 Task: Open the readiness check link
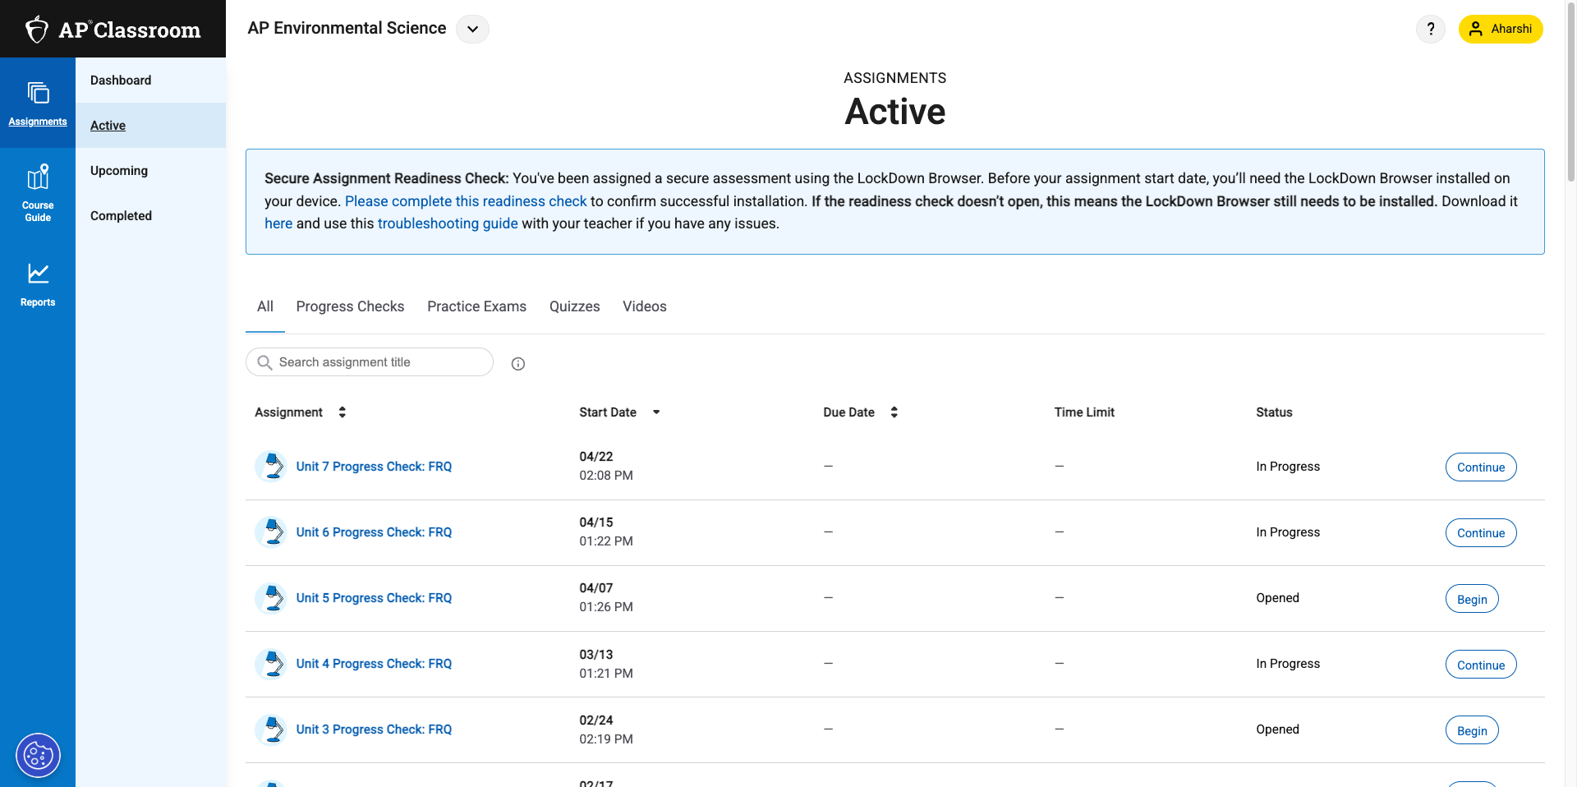pos(466,201)
